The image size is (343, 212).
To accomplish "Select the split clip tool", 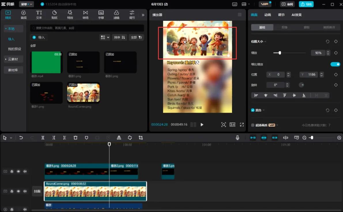I will point(43,138).
